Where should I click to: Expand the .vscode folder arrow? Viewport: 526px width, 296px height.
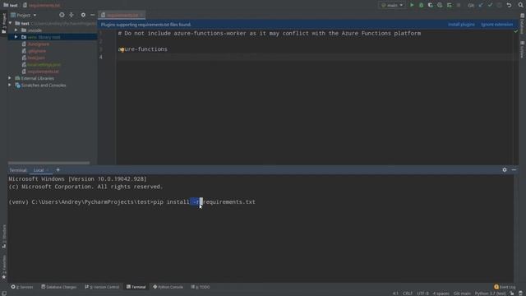point(16,30)
